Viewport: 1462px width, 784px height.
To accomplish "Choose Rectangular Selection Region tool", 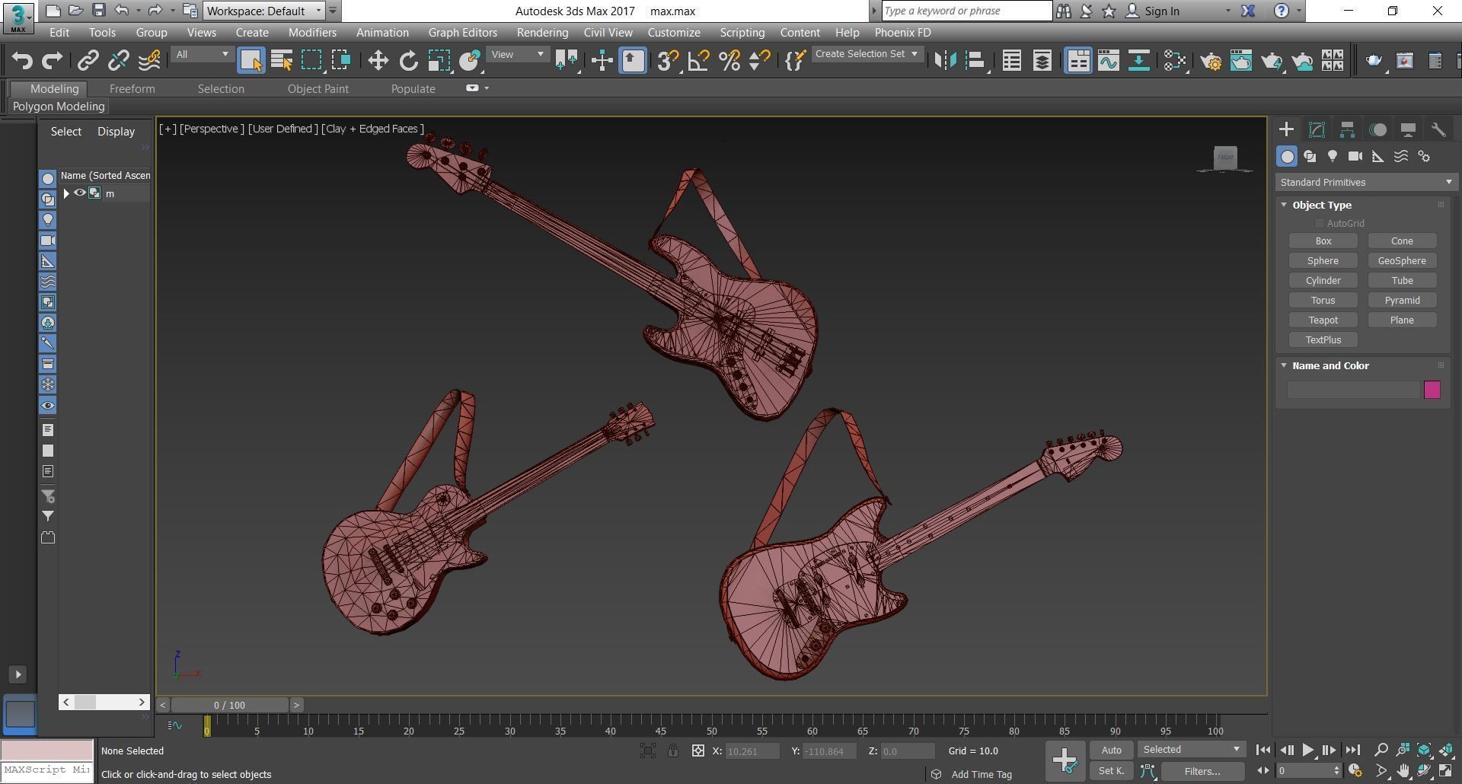I will [x=311, y=61].
